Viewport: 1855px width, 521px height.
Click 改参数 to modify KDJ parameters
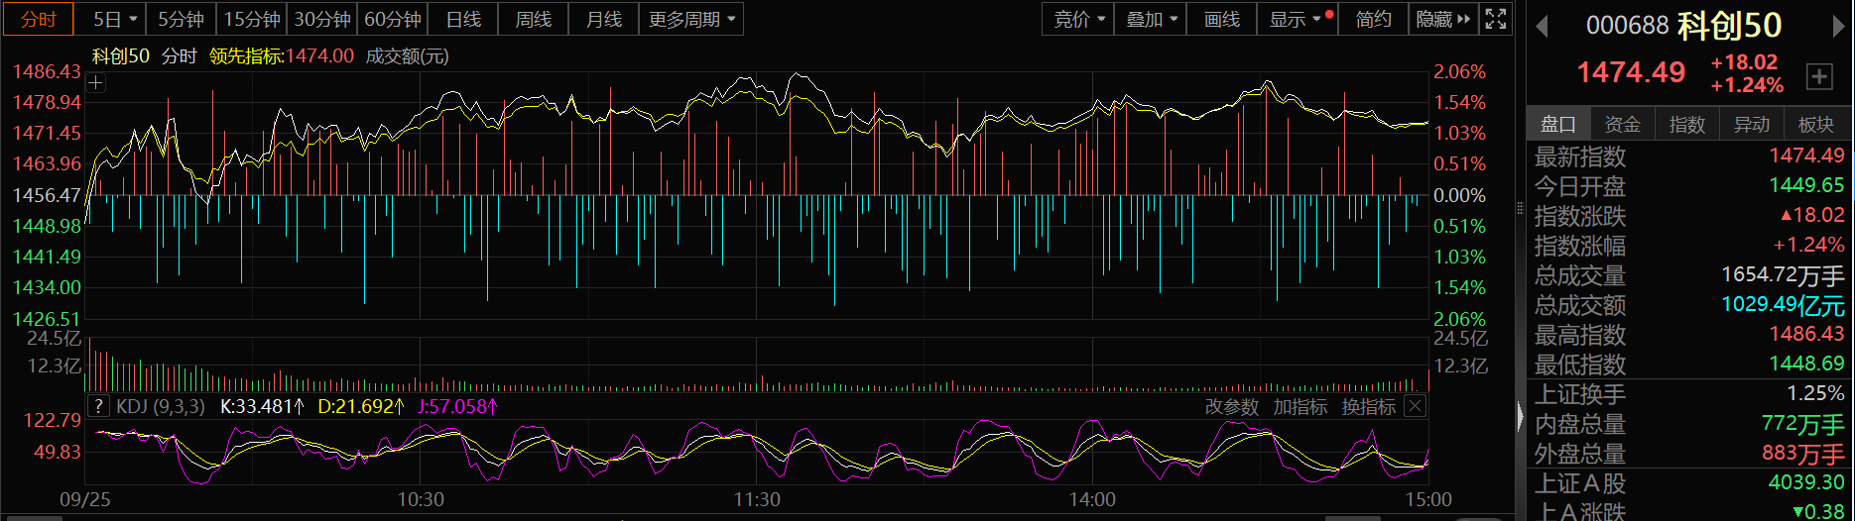click(1231, 406)
